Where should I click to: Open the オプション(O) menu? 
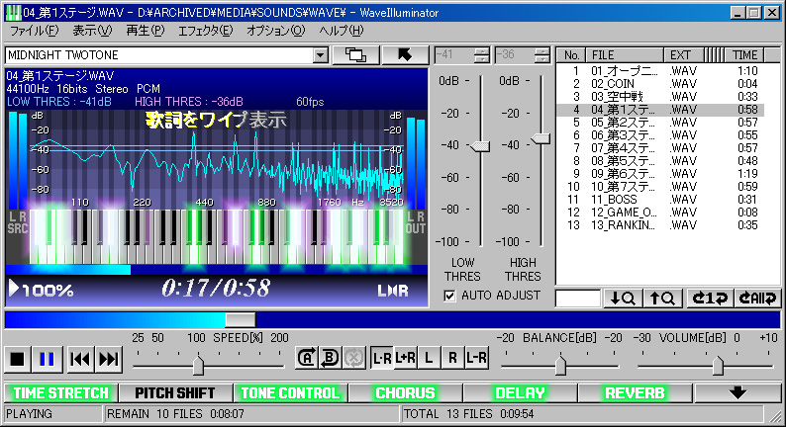276,31
